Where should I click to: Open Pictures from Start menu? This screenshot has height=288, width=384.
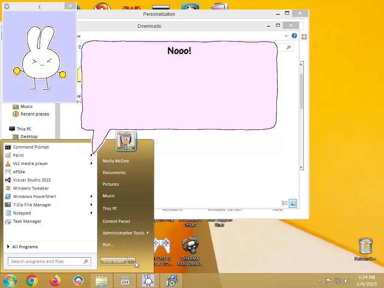[111, 184]
